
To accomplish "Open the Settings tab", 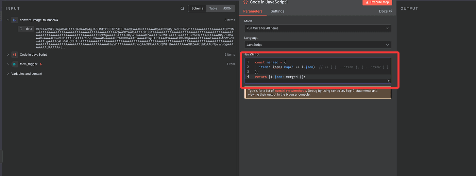I will [277, 11].
